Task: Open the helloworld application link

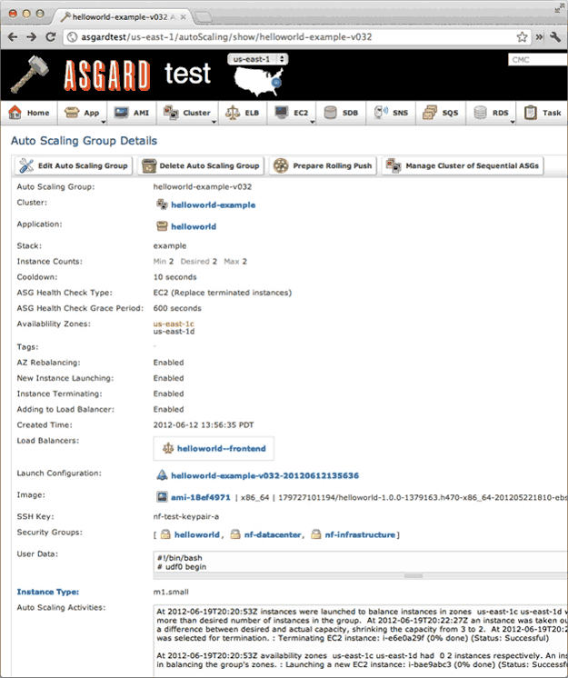Action: click(x=194, y=226)
